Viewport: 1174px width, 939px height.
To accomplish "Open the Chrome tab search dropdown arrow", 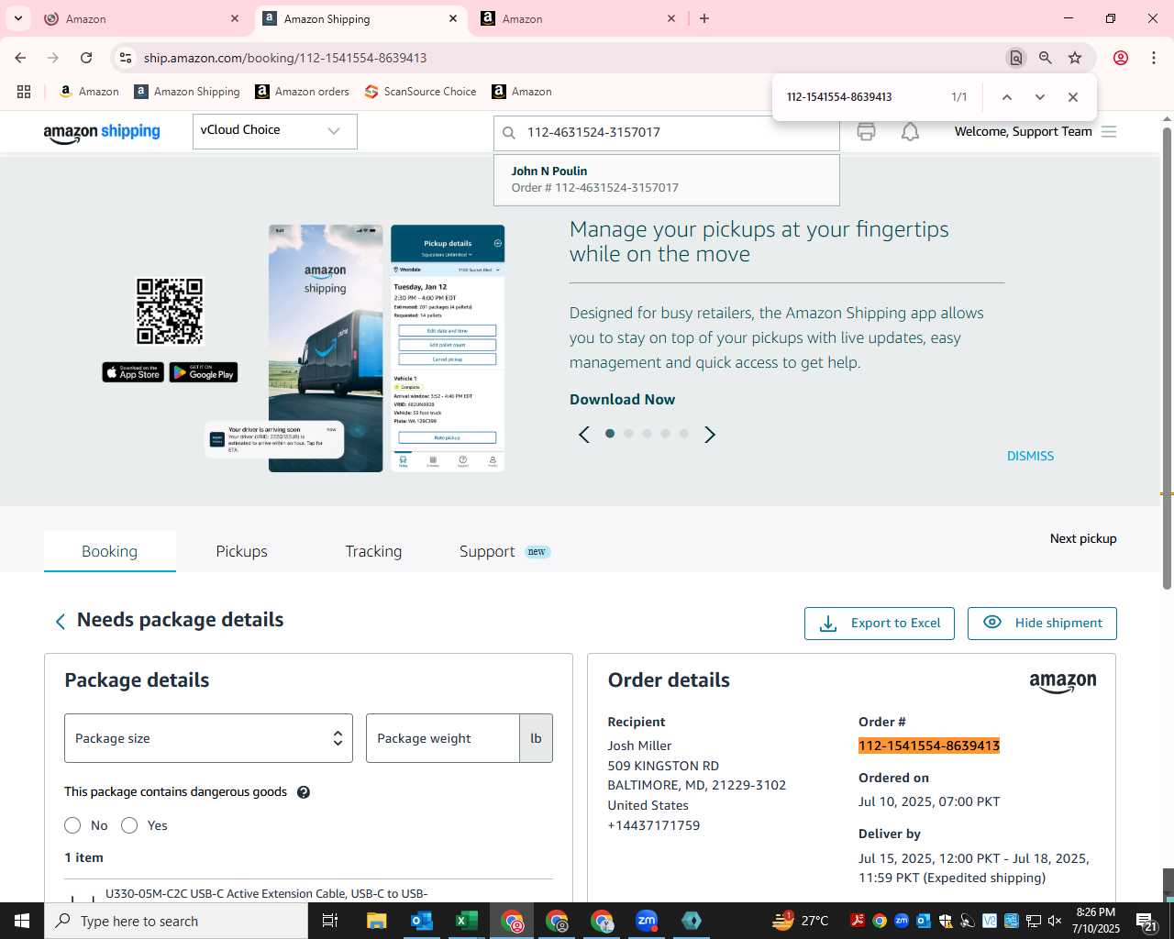I will click(18, 18).
